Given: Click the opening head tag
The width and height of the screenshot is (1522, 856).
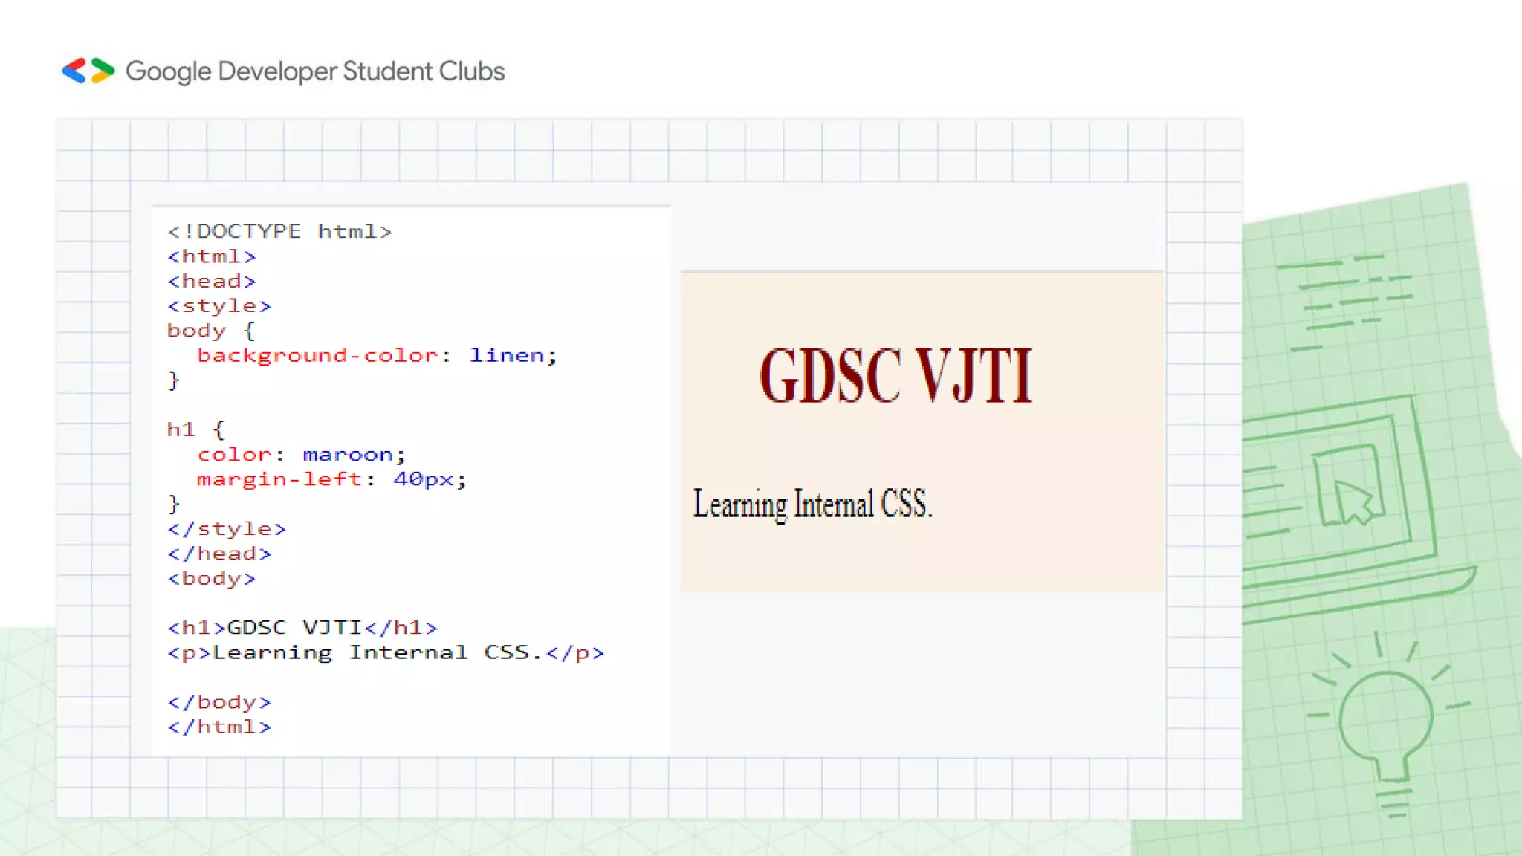Looking at the screenshot, I should point(212,282).
